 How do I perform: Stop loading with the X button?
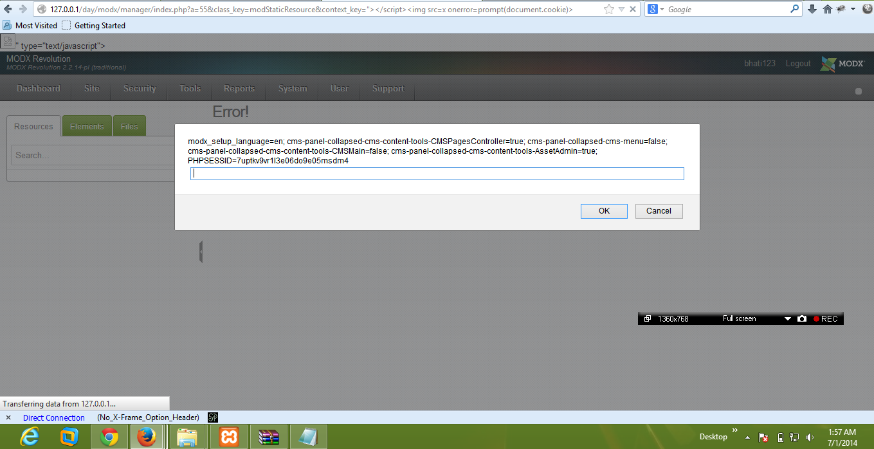(633, 9)
